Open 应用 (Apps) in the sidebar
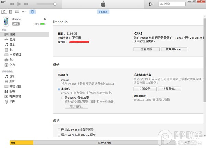This screenshot has width=206, height=148. tap(12, 40)
